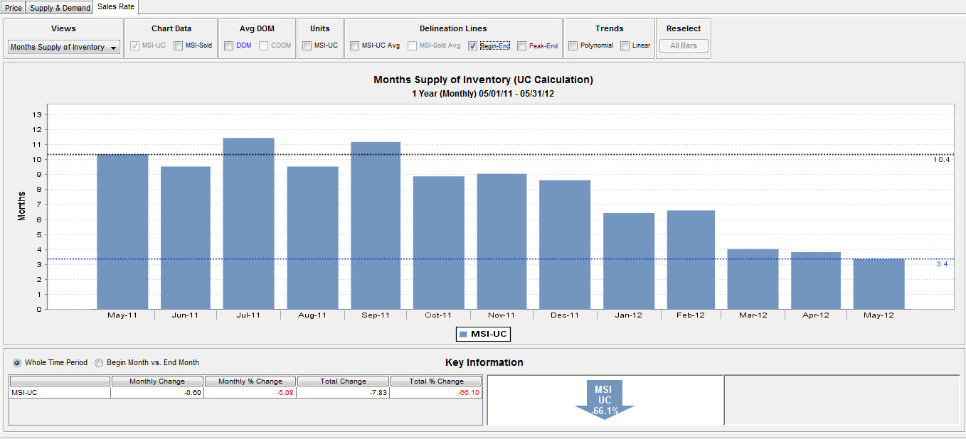Click the Months axis label
Screen dimensions: 966x439
(22, 206)
